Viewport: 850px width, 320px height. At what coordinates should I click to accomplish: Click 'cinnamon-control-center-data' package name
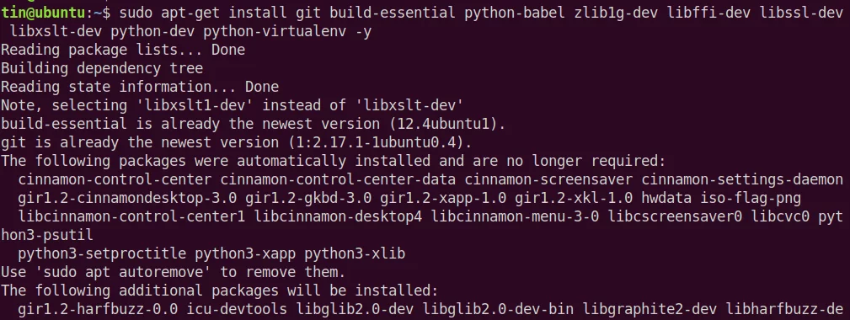(338, 179)
